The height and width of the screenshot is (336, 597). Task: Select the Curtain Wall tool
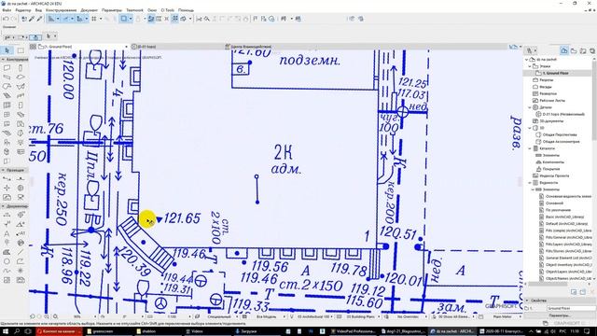click(7, 105)
